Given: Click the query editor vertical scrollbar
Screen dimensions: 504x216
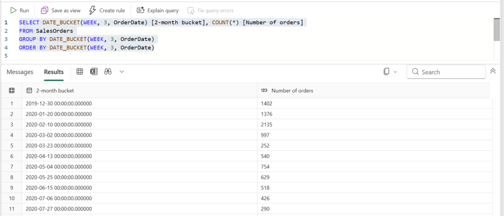Looking at the screenshot, I should (x=497, y=29).
